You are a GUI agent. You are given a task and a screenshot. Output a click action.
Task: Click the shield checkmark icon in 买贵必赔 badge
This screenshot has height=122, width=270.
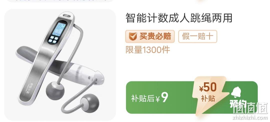(x=132, y=36)
